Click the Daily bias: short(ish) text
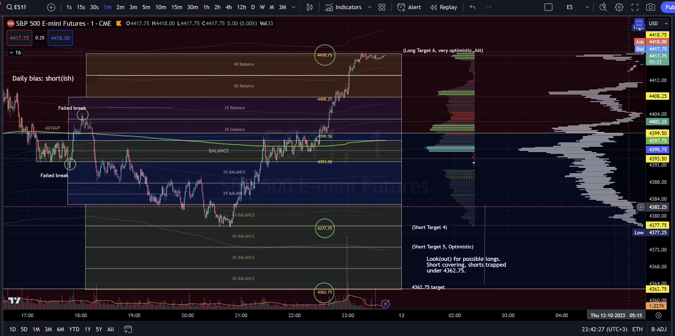Screen dimensions: 675x336 point(43,78)
